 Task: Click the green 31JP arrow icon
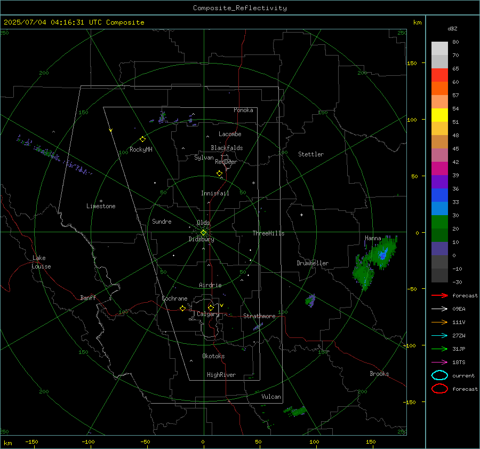(x=439, y=349)
